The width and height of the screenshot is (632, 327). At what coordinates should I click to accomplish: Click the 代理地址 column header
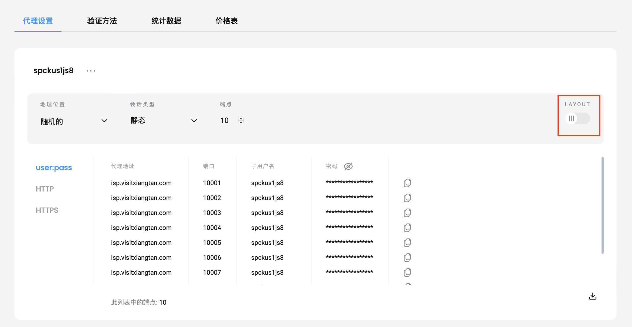(122, 166)
